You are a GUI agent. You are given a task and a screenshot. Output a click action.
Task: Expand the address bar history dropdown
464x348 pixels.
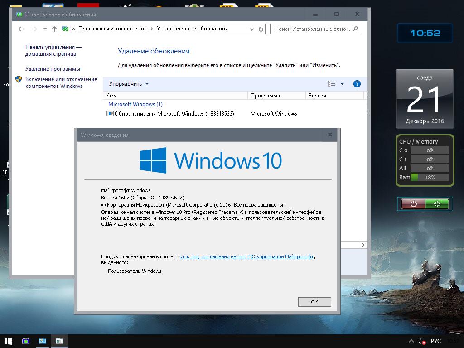[252, 29]
